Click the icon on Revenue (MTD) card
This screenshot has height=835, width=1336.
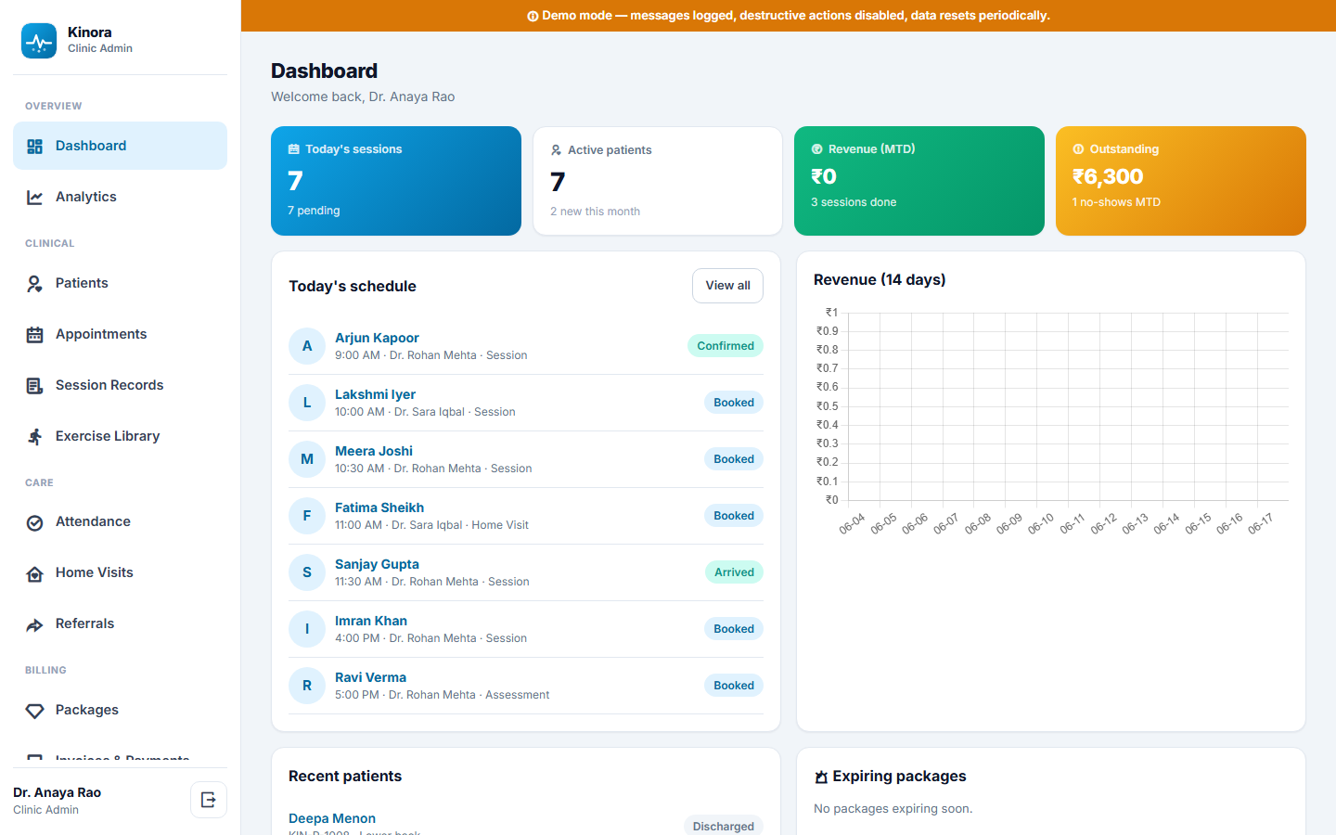click(x=817, y=148)
